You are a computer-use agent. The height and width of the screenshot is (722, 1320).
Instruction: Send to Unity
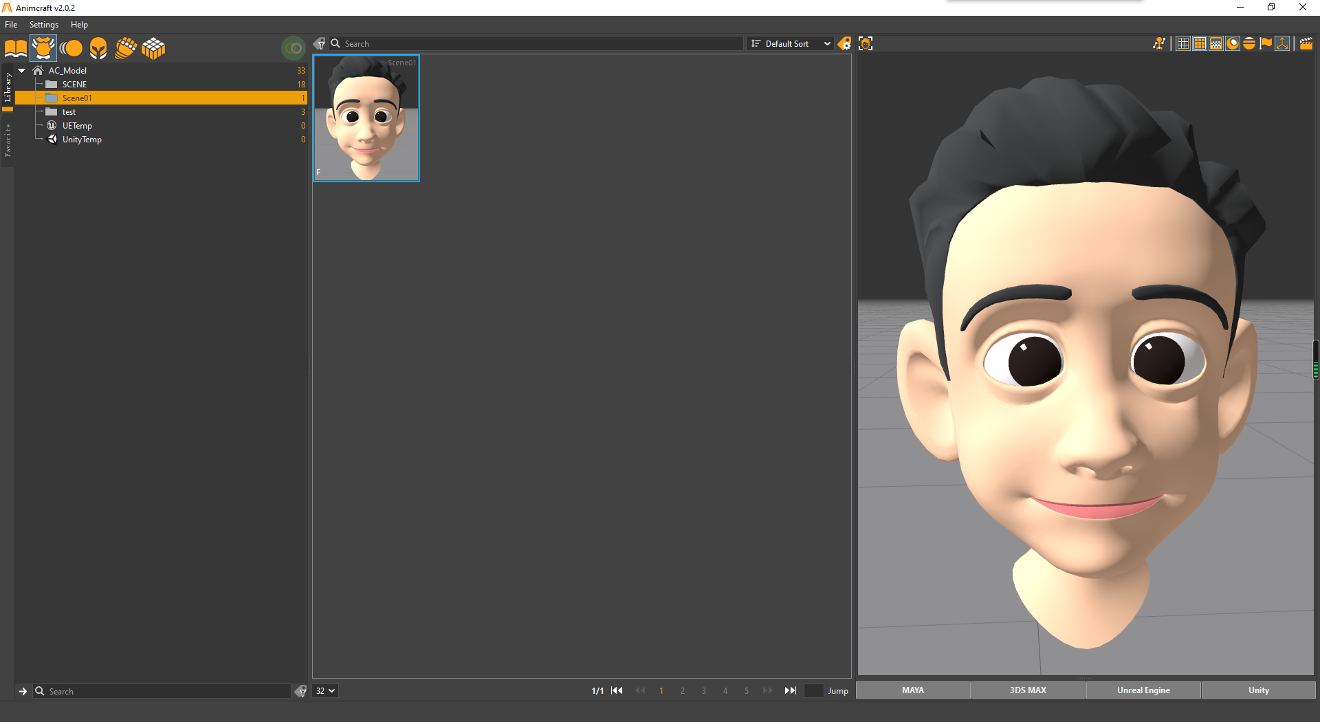point(1259,690)
